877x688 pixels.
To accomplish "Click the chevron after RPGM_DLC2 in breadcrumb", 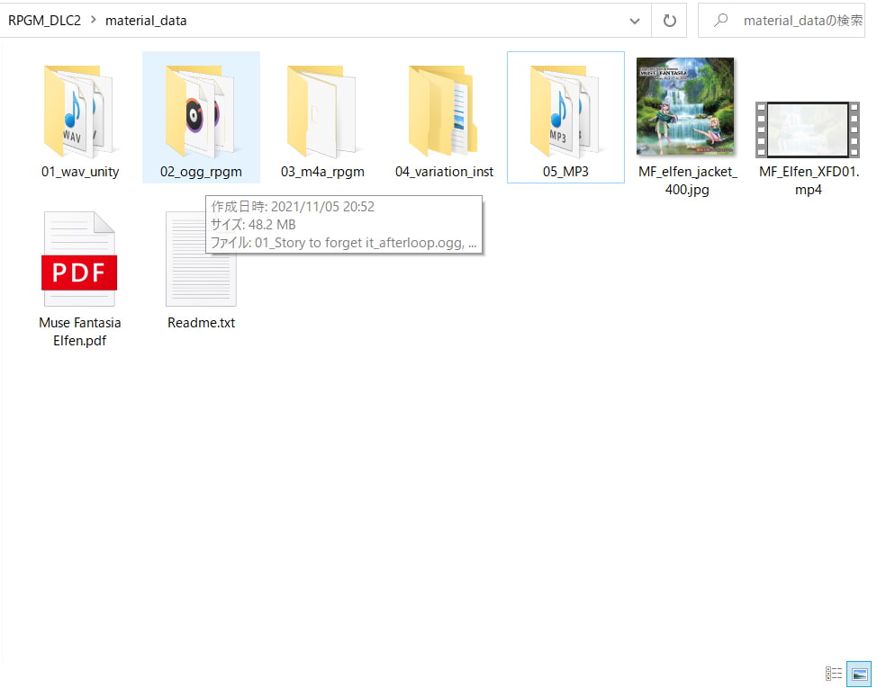I will coord(93,21).
